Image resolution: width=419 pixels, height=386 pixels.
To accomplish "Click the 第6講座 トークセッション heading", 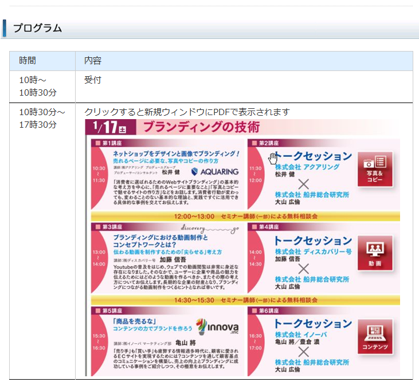I will [313, 324].
